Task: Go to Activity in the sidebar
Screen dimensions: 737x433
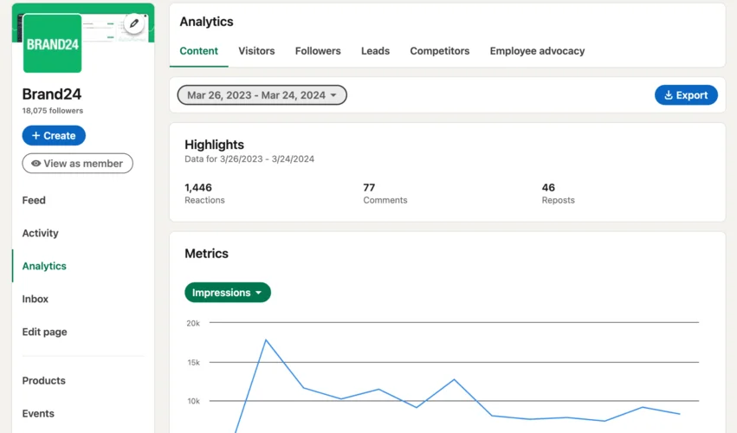Action: (41, 233)
